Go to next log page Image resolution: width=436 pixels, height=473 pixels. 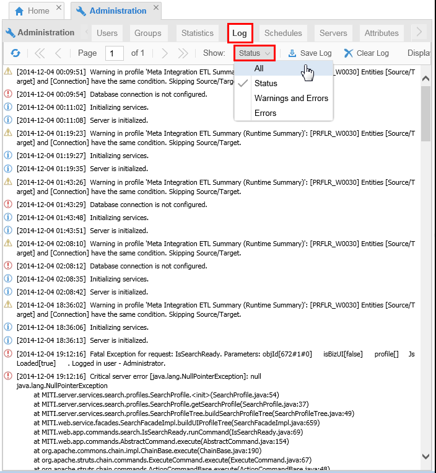point(165,53)
